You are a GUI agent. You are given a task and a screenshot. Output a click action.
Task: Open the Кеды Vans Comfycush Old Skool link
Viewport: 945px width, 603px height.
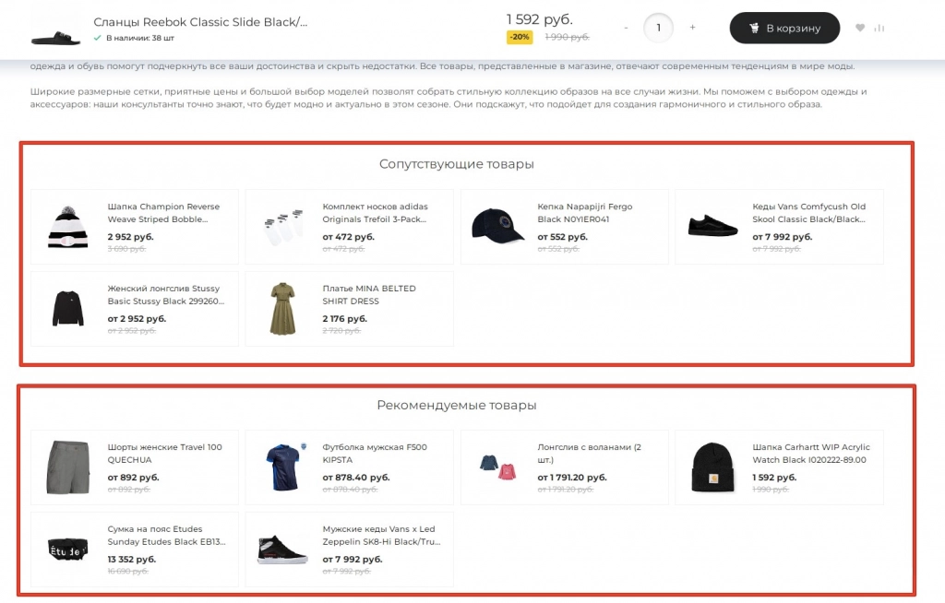(x=808, y=213)
